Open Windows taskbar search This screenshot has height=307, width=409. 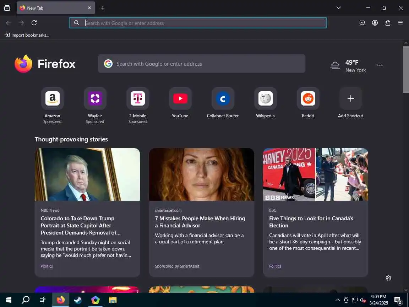(25, 300)
